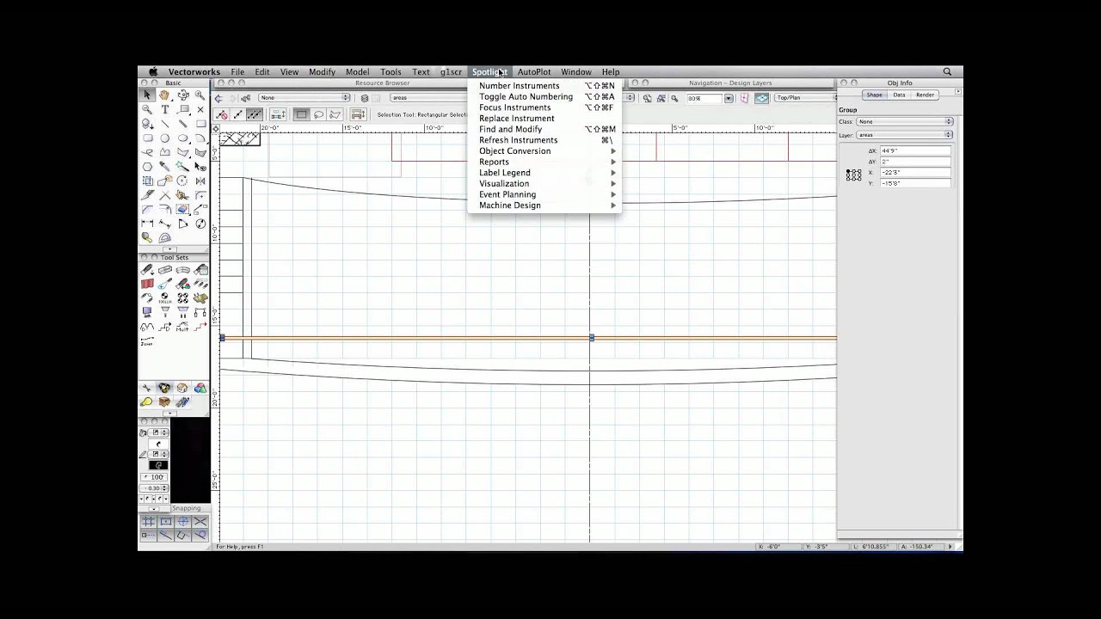Select the Protractor tool
The width and height of the screenshot is (1101, 619).
tap(164, 237)
